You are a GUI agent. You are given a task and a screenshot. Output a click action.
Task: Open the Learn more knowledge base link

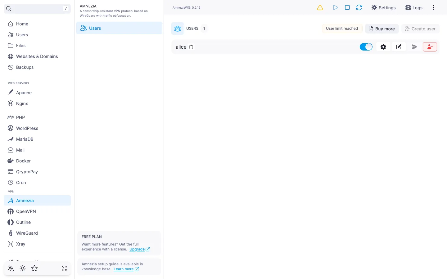(x=126, y=269)
